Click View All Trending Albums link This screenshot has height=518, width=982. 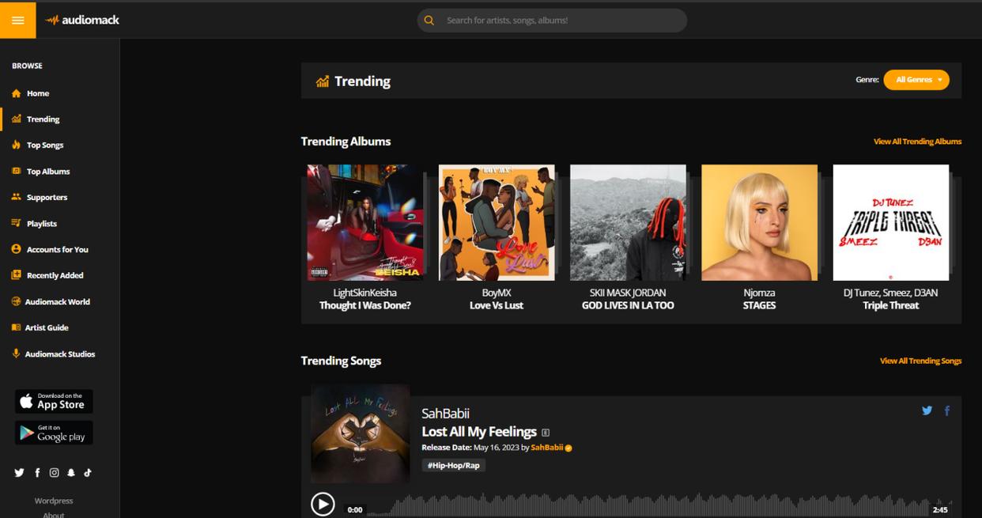917,142
